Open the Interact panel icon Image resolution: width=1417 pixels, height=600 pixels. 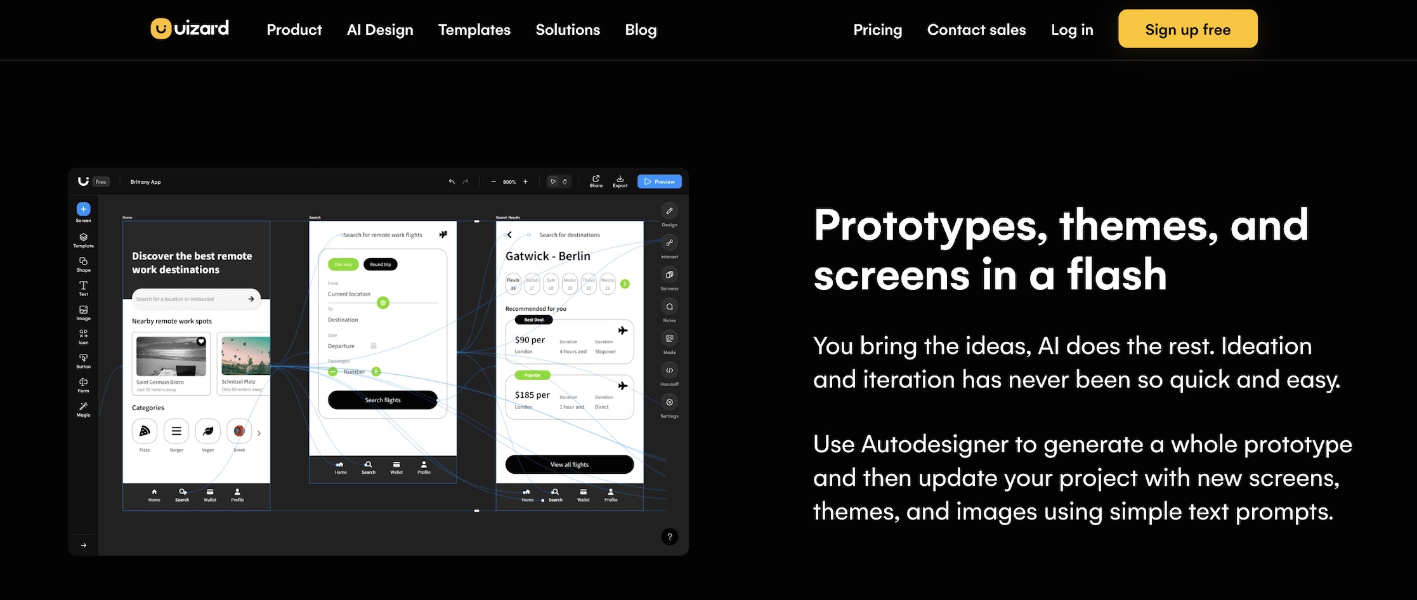click(x=669, y=243)
